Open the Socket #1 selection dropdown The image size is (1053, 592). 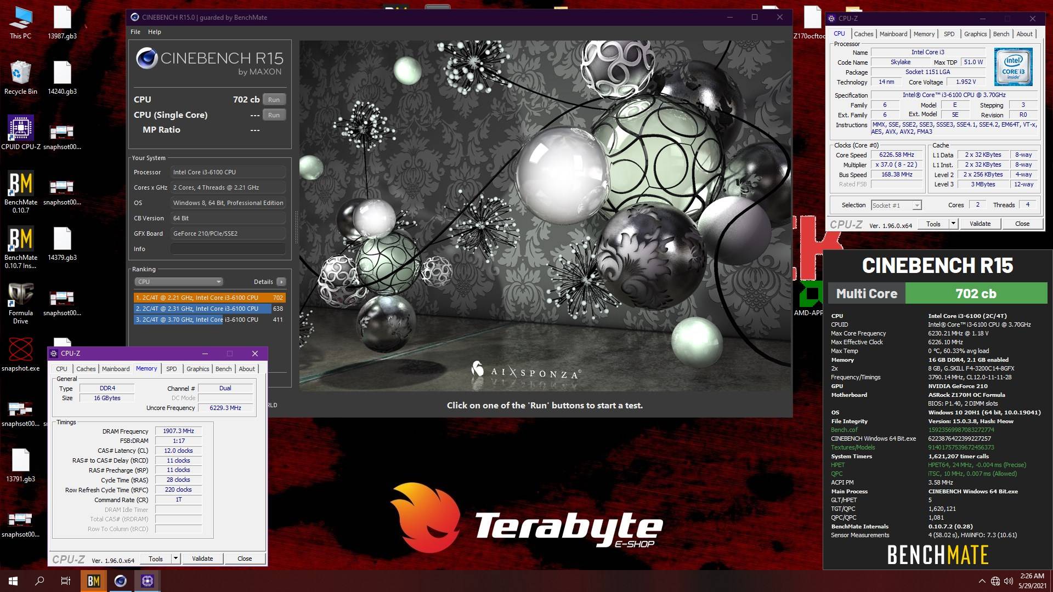point(896,205)
